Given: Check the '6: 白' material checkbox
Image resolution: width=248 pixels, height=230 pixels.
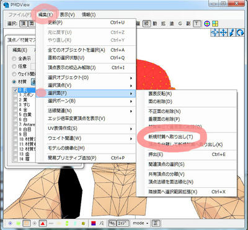Looking at the screenshot, I should pos(15,119).
